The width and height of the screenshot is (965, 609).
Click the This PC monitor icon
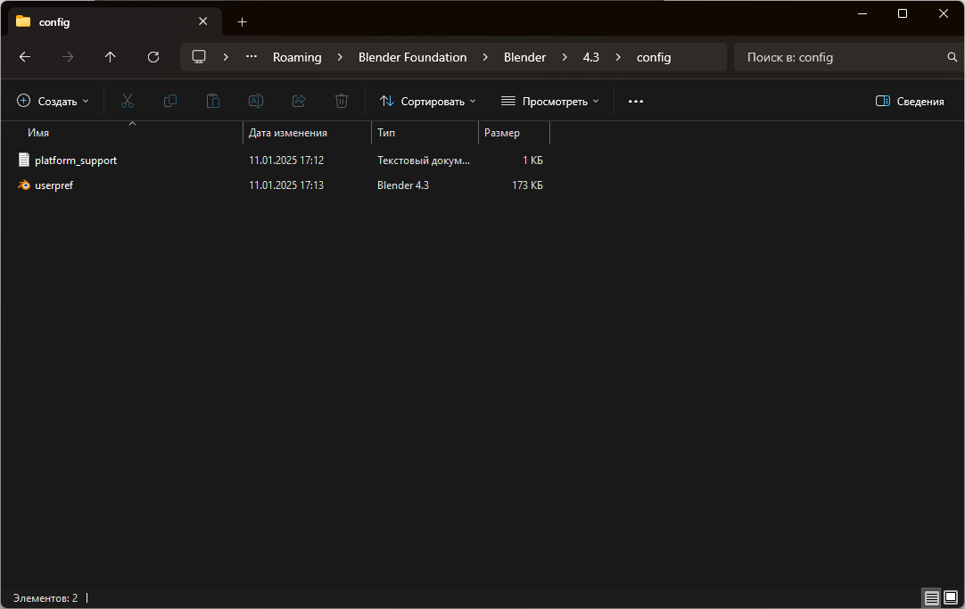199,57
